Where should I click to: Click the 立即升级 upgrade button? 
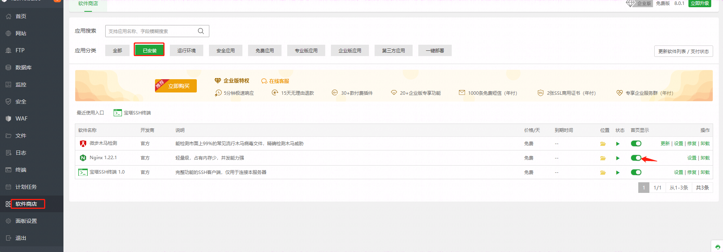click(700, 3)
